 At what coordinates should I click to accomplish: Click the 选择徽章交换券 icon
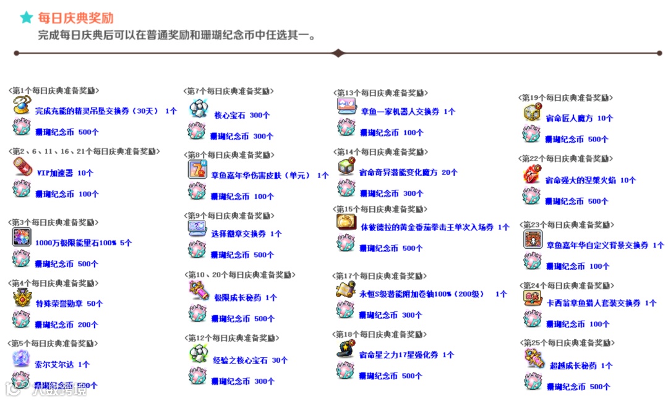pyautogui.click(x=197, y=228)
